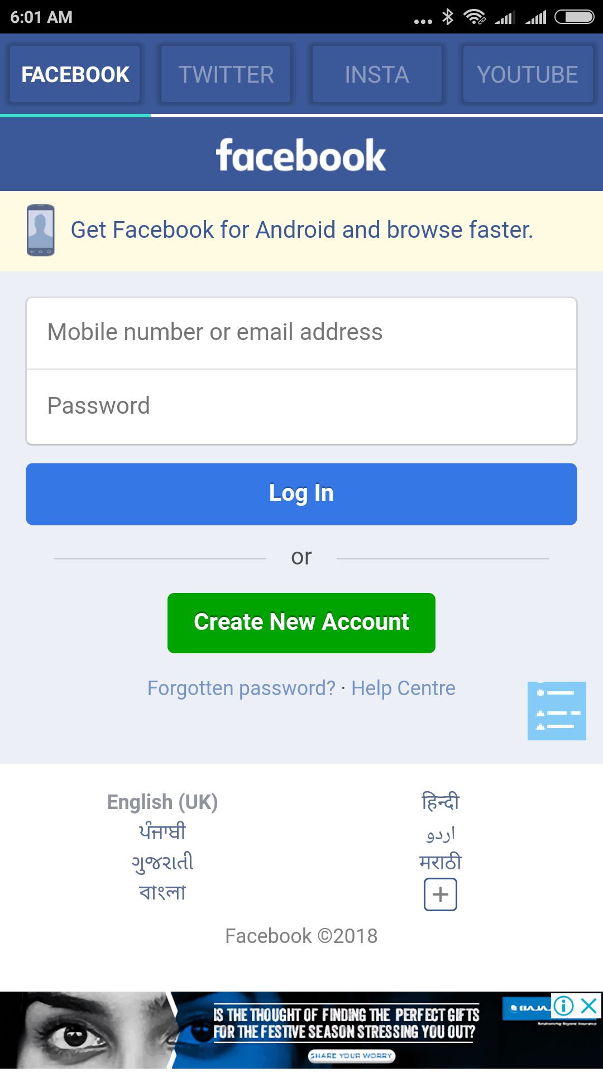Tap the facebook logo header

[301, 155]
